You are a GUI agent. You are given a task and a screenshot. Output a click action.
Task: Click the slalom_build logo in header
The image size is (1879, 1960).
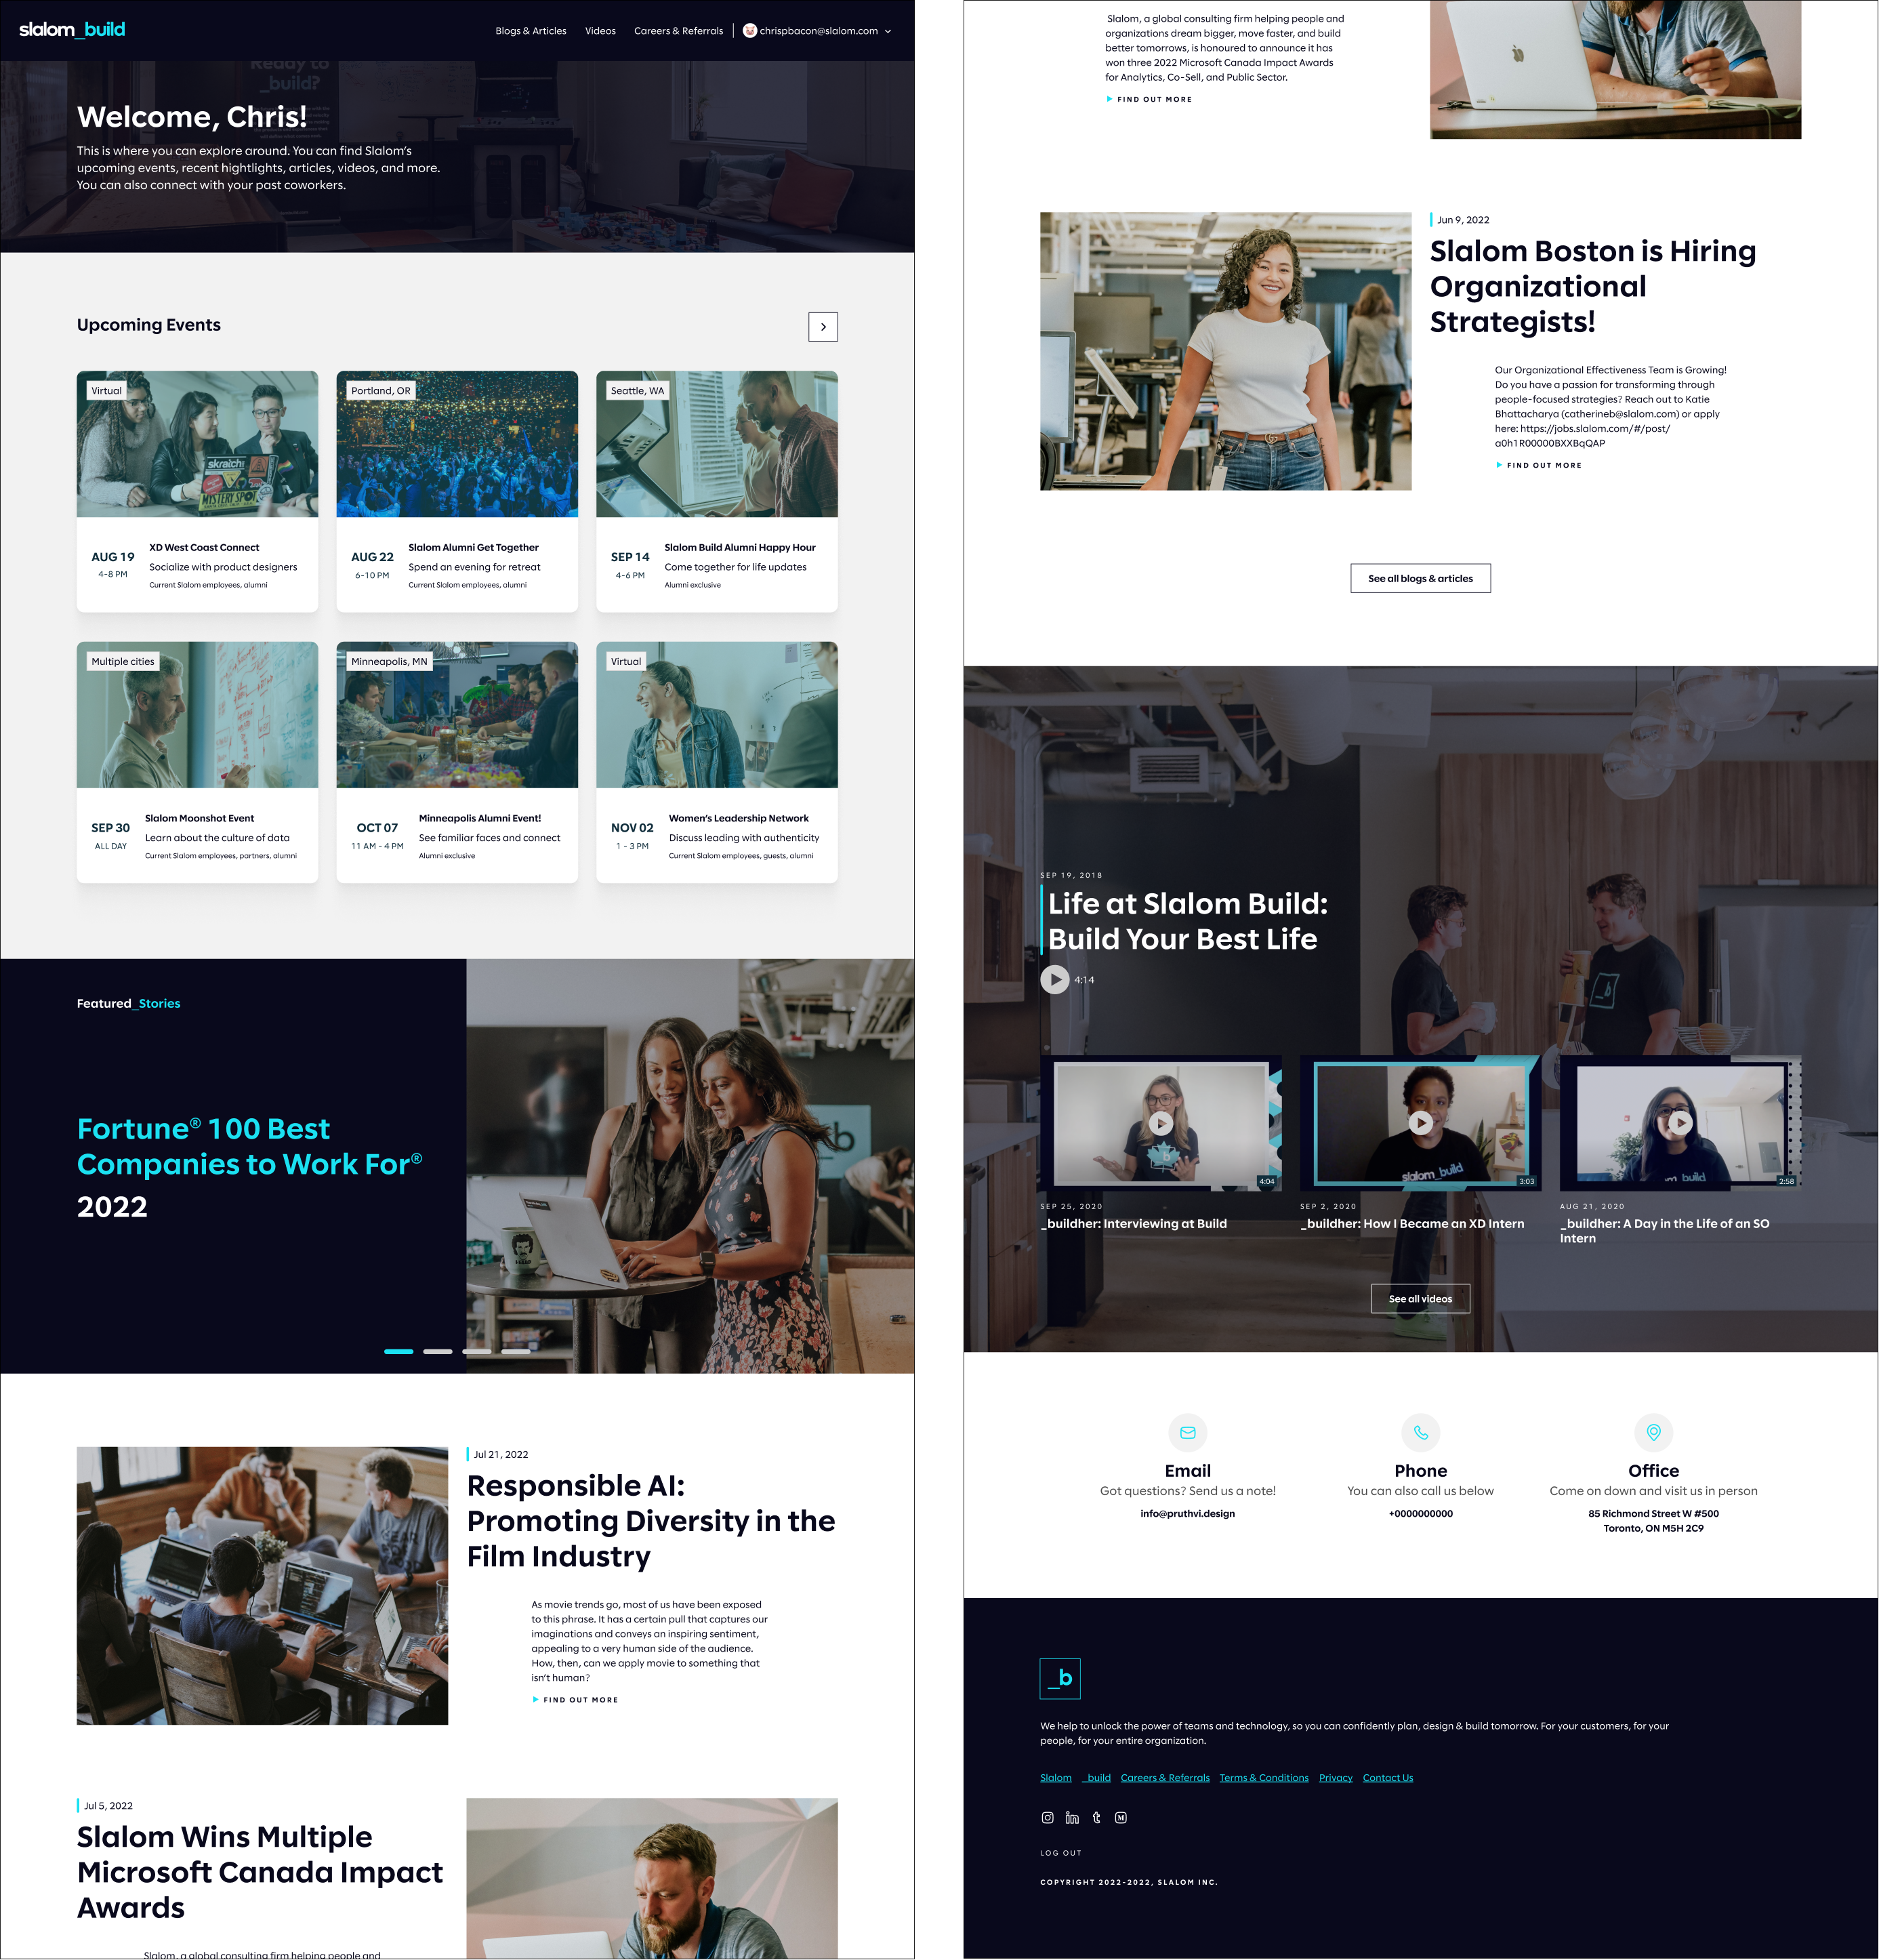tap(72, 30)
